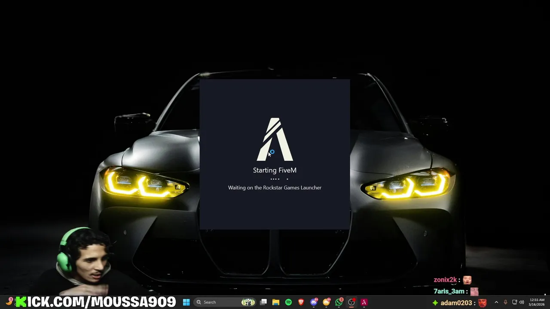Open Task View from the taskbar
Viewport: 550px width, 309px height.
pos(263,302)
